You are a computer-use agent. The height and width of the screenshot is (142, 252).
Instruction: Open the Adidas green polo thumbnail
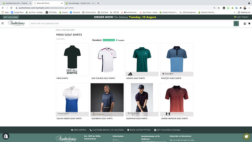142,60
